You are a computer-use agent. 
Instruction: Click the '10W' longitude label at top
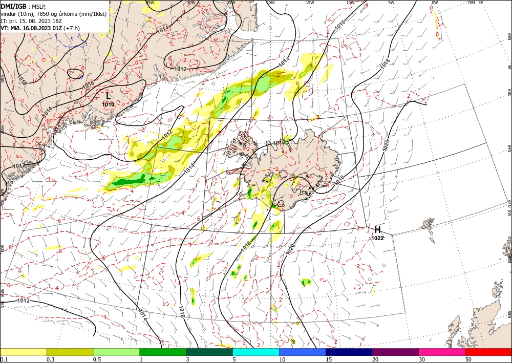350,3
